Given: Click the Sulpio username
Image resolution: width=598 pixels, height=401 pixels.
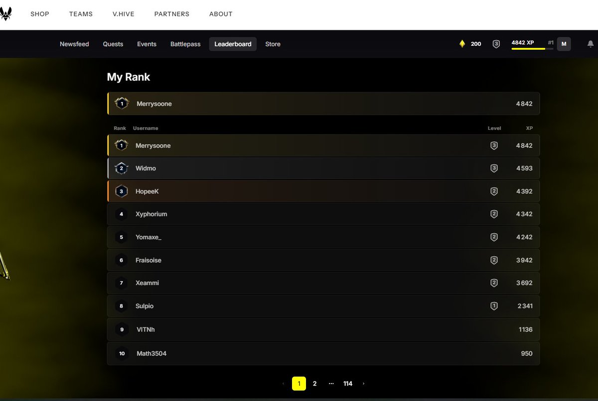Looking at the screenshot, I should (145, 306).
